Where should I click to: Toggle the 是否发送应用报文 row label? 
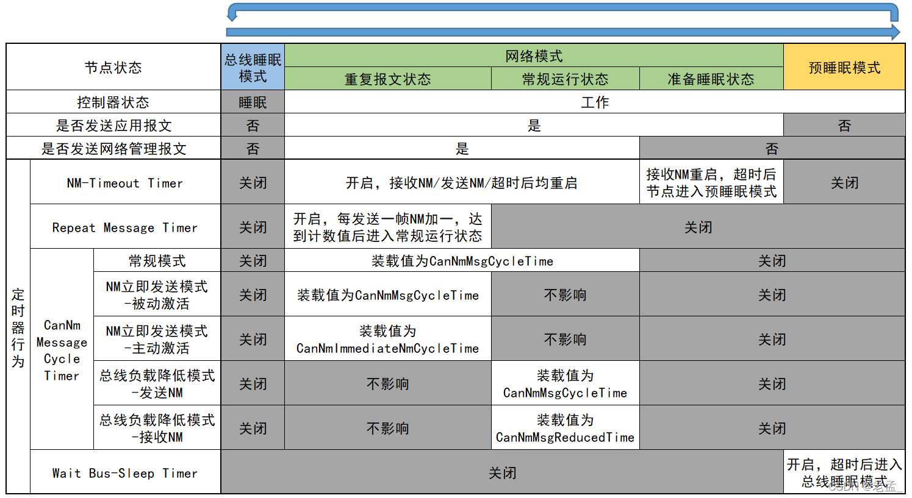[112, 125]
